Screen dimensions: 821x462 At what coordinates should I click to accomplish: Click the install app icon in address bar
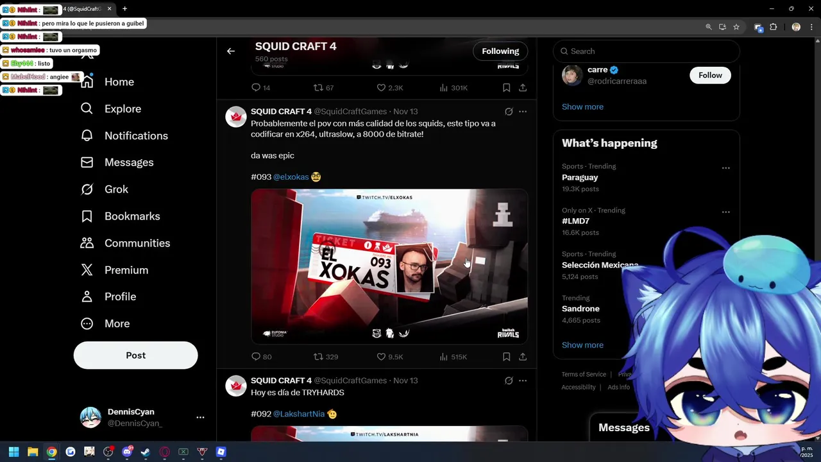pyautogui.click(x=722, y=27)
